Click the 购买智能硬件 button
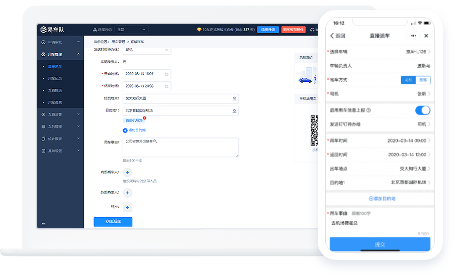This screenshot has width=458, height=280. click(293, 30)
